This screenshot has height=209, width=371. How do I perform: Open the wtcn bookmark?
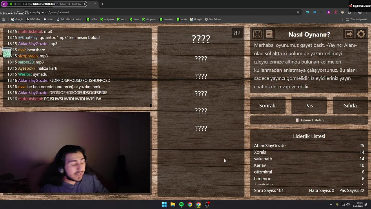point(121,19)
